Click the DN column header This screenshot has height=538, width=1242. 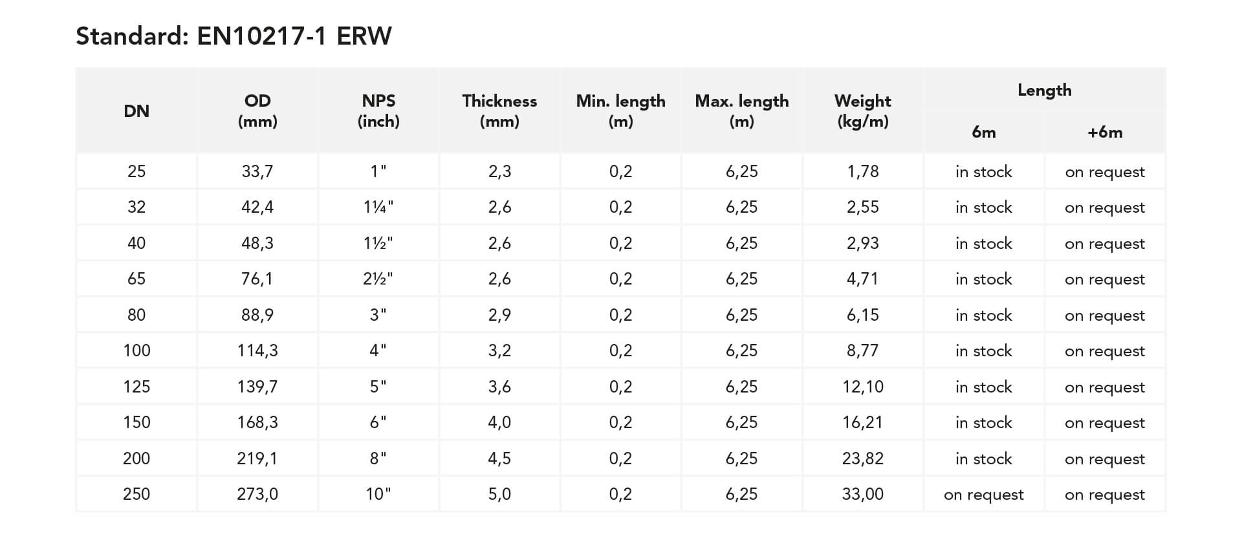[136, 111]
